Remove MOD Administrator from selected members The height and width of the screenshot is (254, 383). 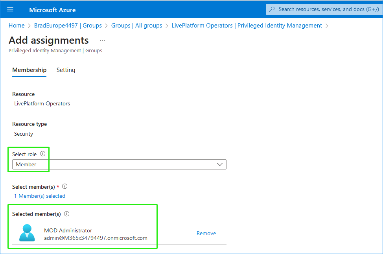click(x=206, y=233)
